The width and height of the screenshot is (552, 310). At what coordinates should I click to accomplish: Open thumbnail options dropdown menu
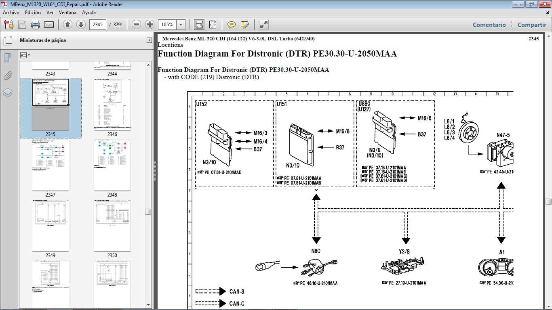point(25,55)
